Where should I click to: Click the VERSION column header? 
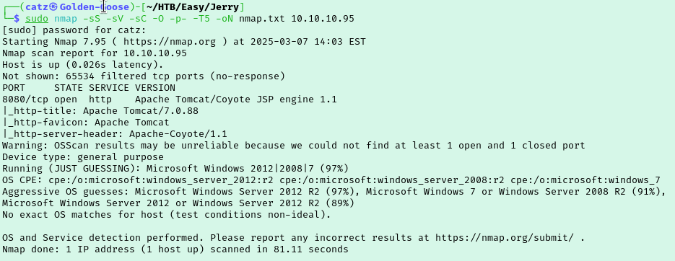point(155,88)
